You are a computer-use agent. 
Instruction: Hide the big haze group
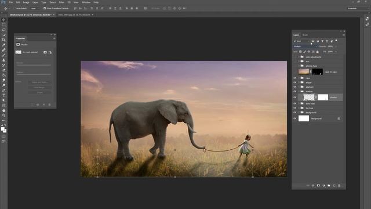click(x=295, y=108)
